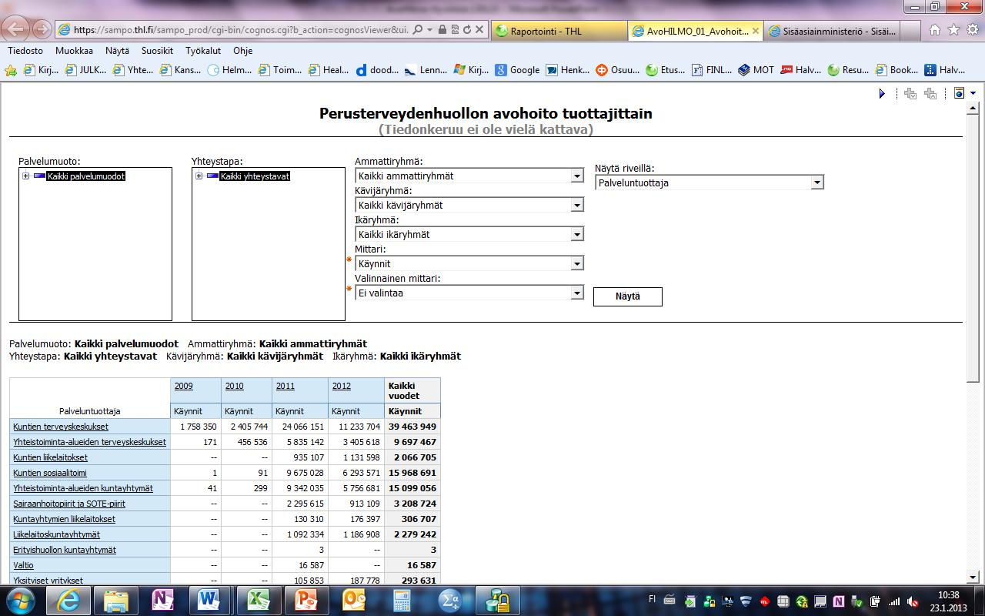Click the 2012 column header link
Viewport: 985px width, 616px height.
[342, 386]
